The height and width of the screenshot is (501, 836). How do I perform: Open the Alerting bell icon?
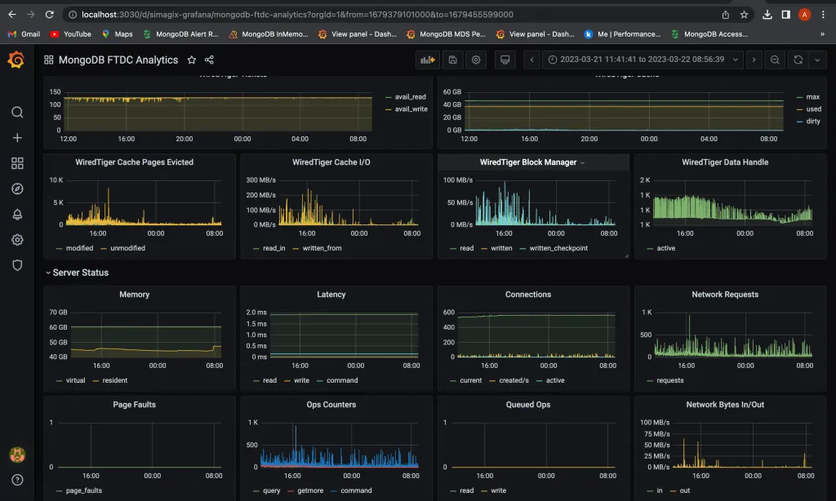(17, 215)
